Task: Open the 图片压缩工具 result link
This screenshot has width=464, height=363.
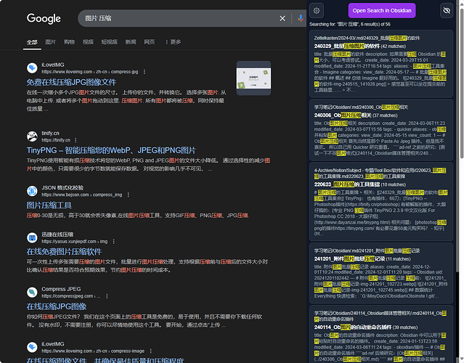Action: (49, 205)
